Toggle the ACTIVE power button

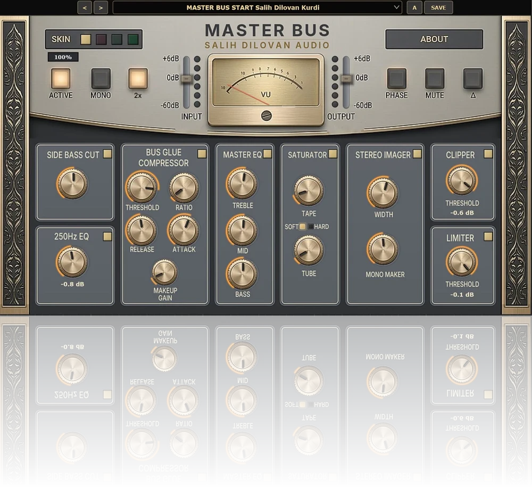click(61, 78)
